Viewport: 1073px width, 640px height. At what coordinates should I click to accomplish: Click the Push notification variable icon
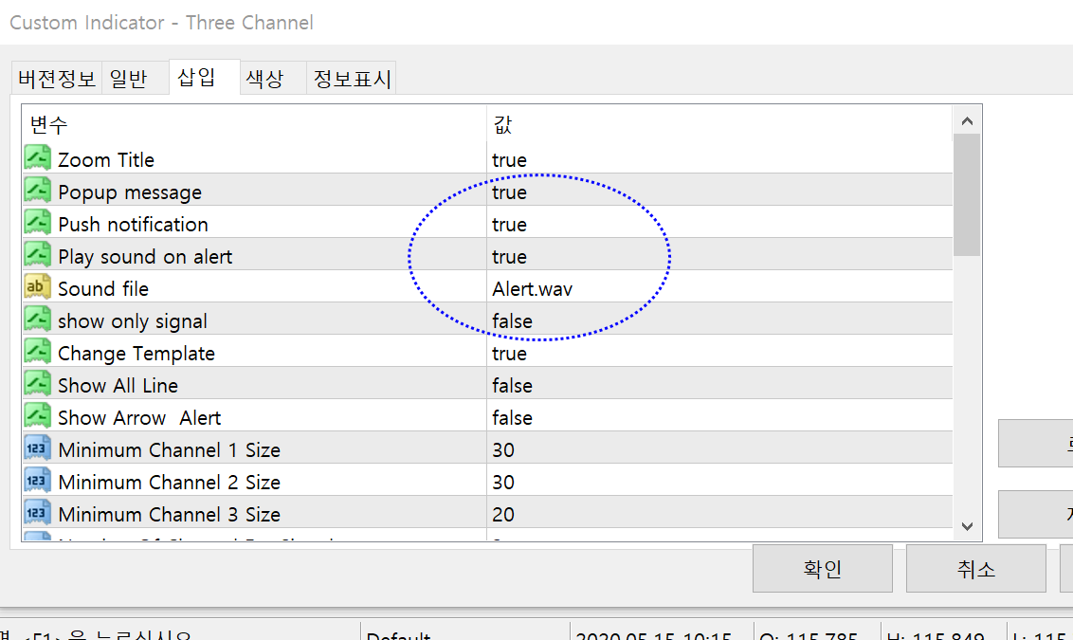click(x=37, y=223)
